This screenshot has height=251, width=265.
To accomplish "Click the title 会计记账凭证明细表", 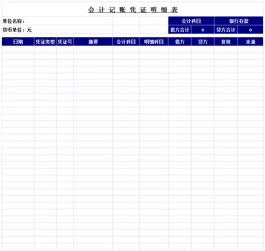I will point(132,10).
